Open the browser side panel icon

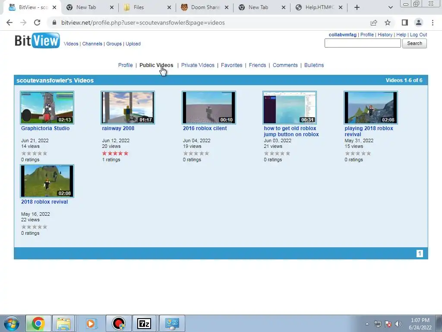pos(405,22)
